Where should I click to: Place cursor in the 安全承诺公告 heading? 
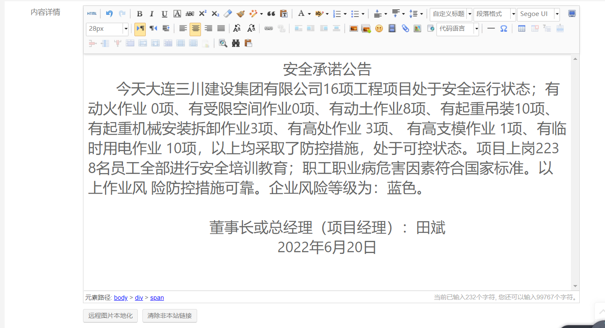327,69
